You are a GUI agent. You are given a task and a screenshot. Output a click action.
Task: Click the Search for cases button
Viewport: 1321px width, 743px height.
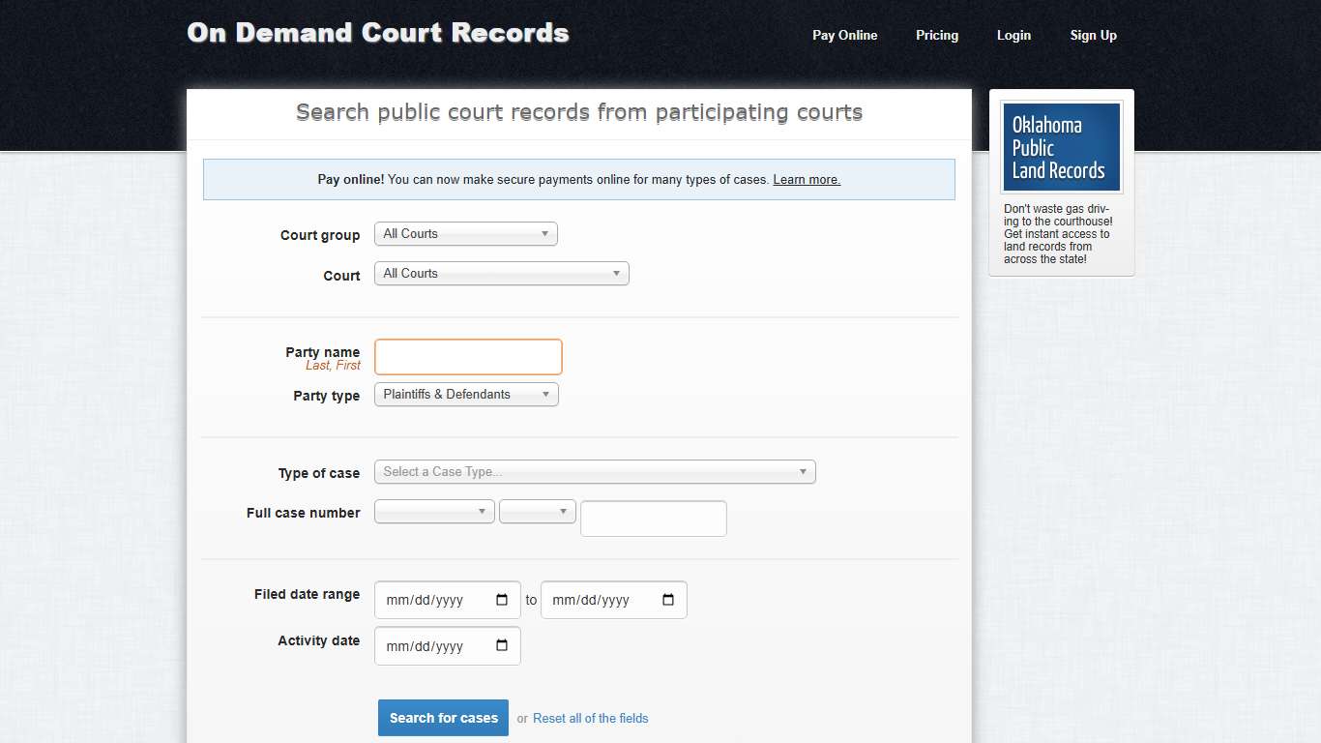click(443, 718)
